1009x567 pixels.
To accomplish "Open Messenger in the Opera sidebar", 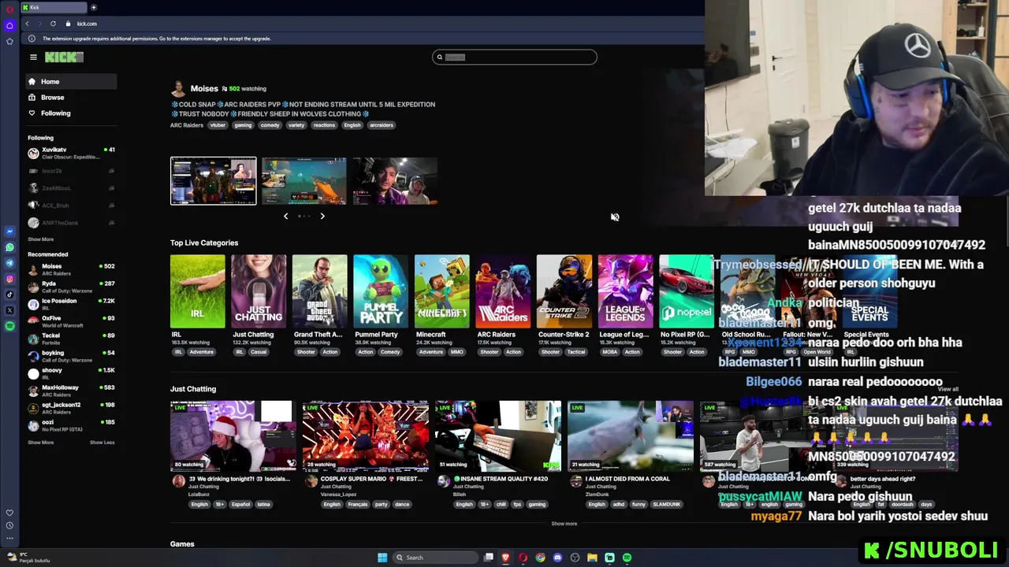I will click(9, 232).
